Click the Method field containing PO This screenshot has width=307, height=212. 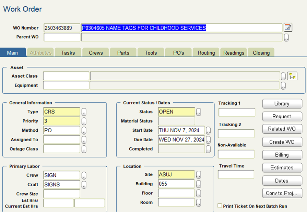pyautogui.click(x=62, y=130)
